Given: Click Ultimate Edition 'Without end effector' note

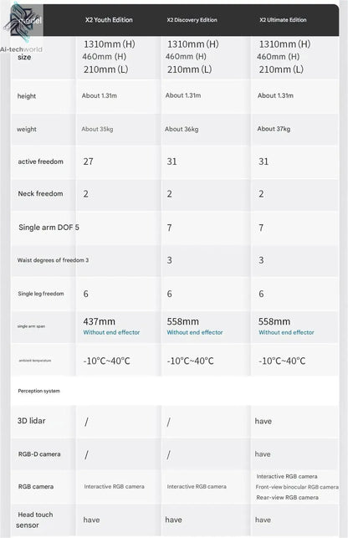Looking at the screenshot, I should (286, 332).
